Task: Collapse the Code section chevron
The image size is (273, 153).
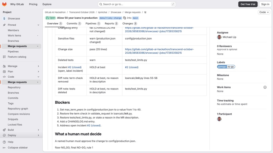Action: [38, 77]
